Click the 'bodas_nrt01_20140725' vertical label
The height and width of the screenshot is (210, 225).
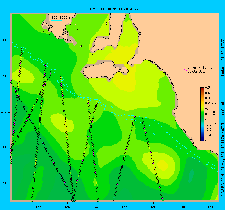tap(222, 57)
